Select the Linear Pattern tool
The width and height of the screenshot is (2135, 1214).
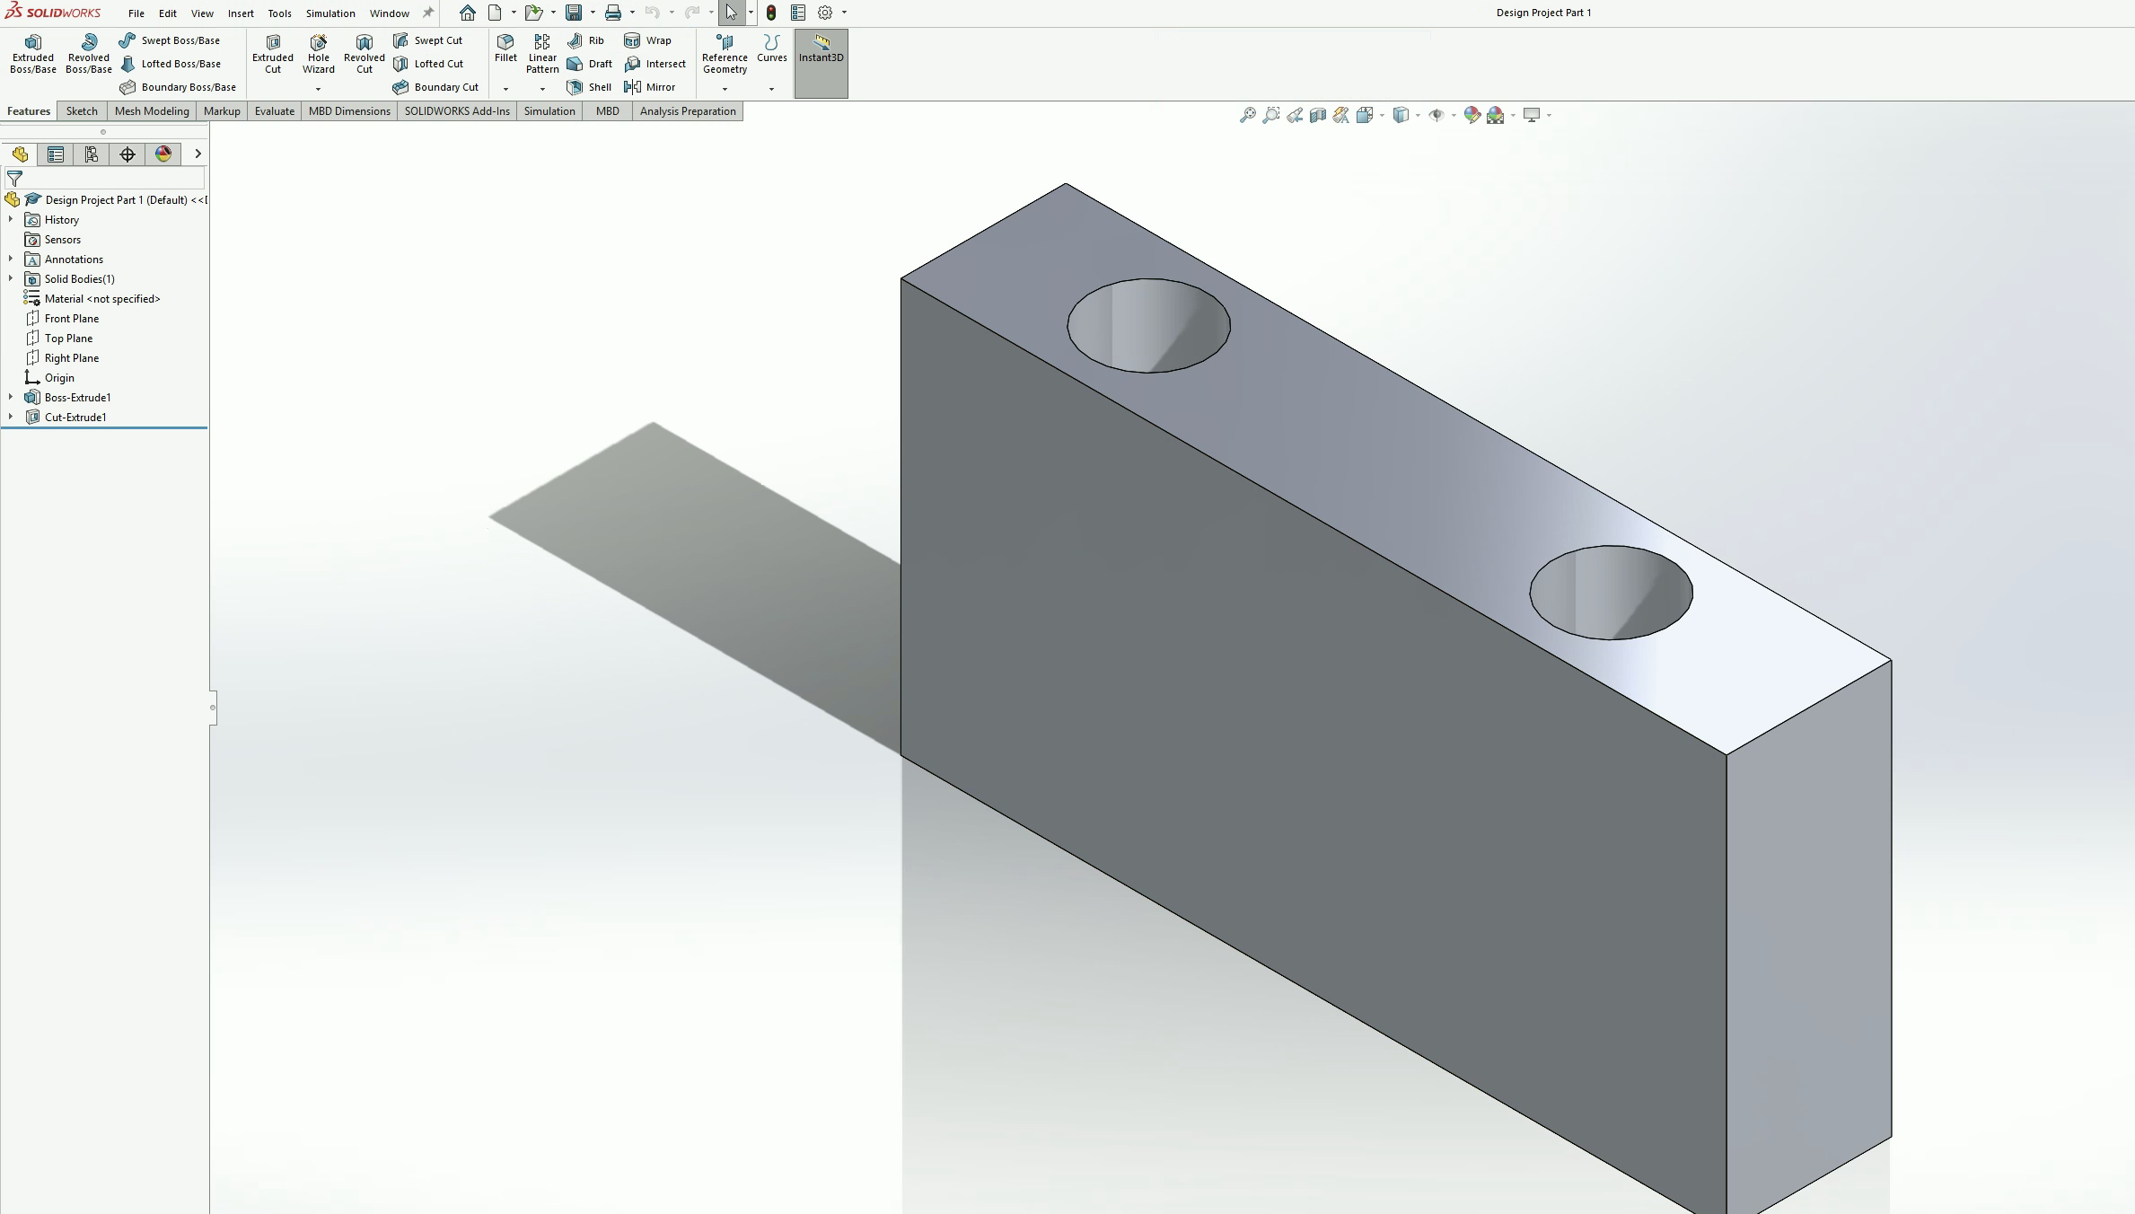[542, 54]
